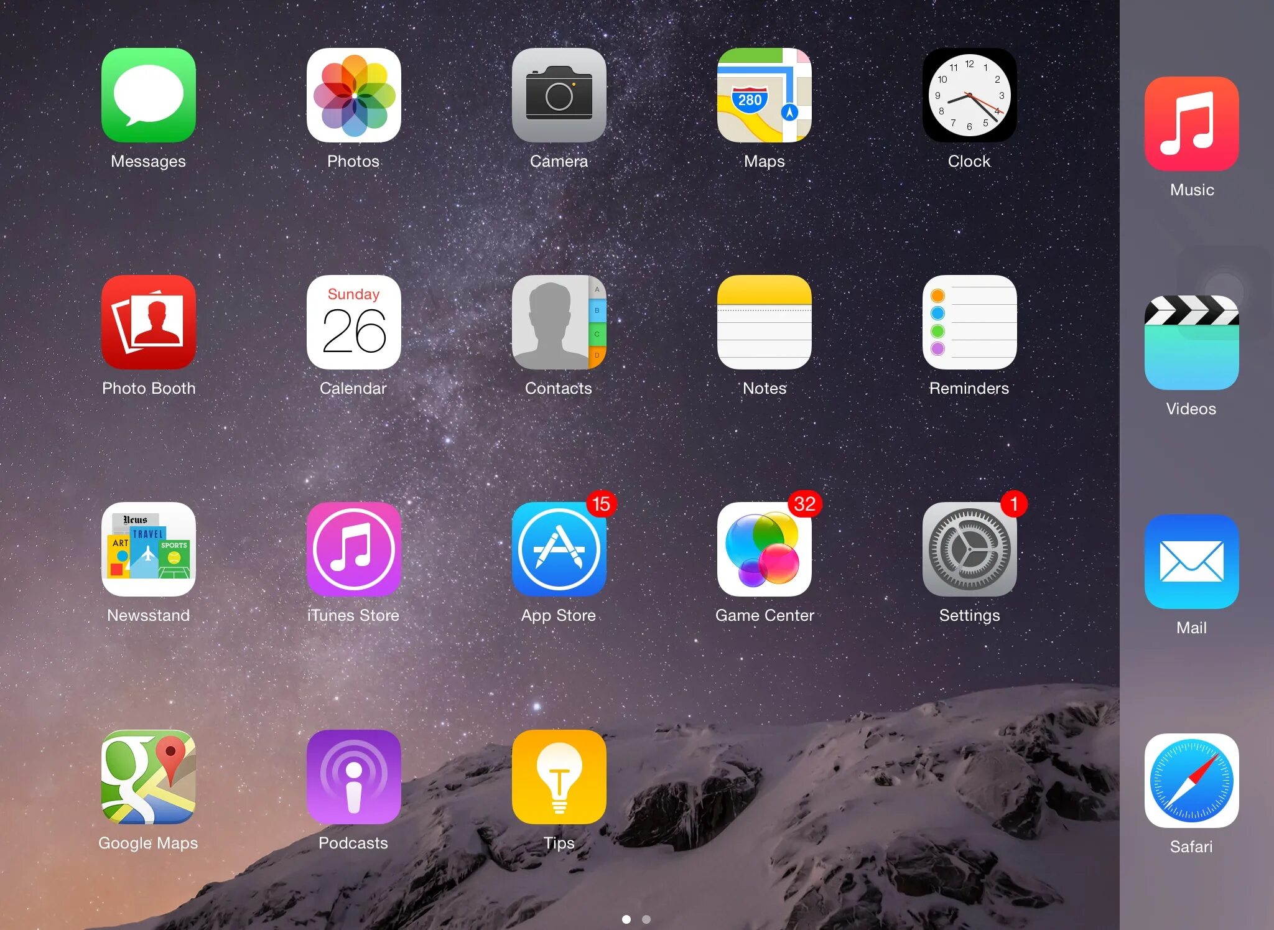Image resolution: width=1274 pixels, height=930 pixels.
Task: Open the App Store icon
Action: click(559, 549)
